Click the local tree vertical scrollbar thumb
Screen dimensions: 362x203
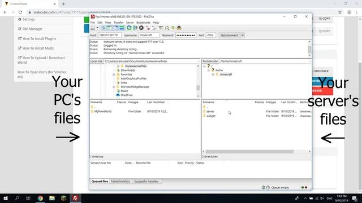click(x=198, y=88)
